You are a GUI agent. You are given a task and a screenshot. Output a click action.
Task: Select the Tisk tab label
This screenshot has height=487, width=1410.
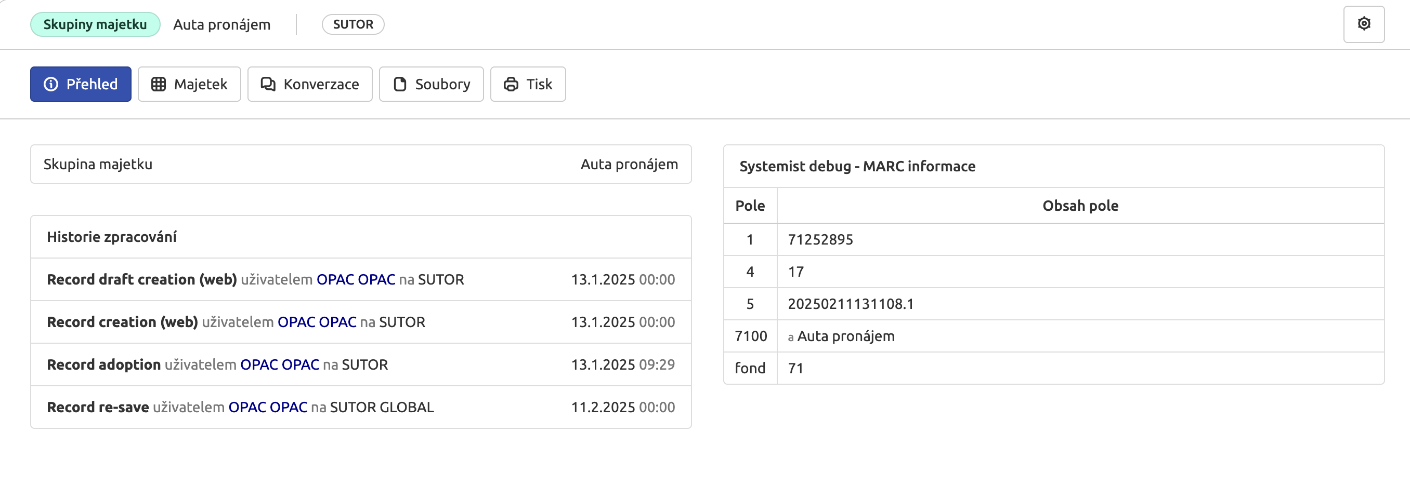click(539, 84)
